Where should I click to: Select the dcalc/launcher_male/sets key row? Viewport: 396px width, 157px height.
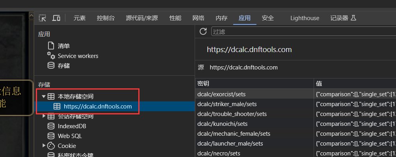click(x=254, y=143)
